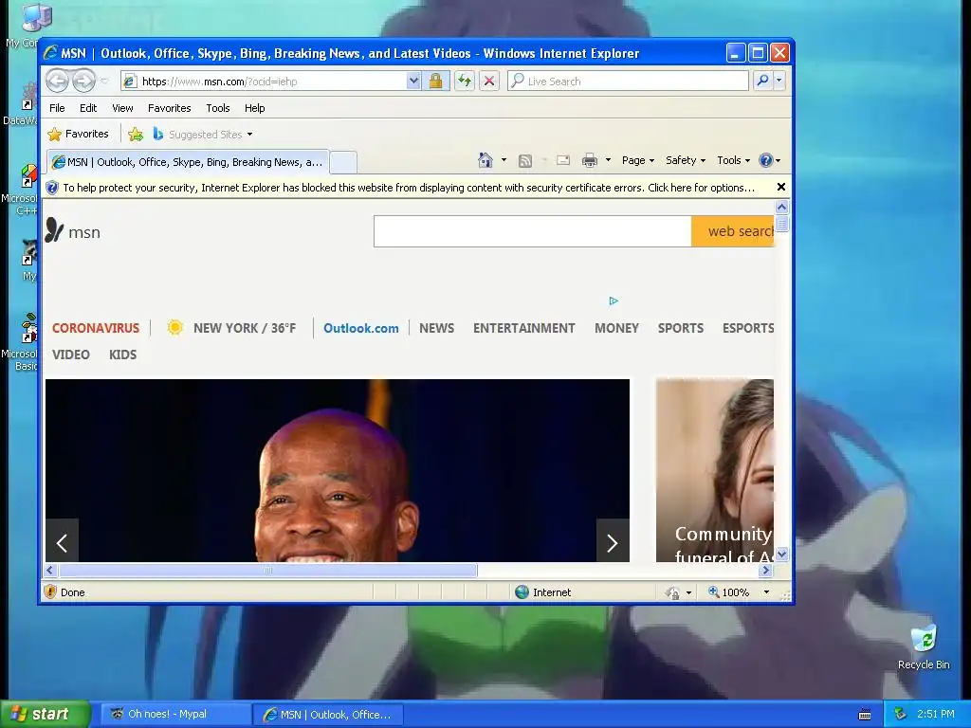The image size is (971, 728).
Task: Click the ad choices triangle icon
Action: click(614, 300)
